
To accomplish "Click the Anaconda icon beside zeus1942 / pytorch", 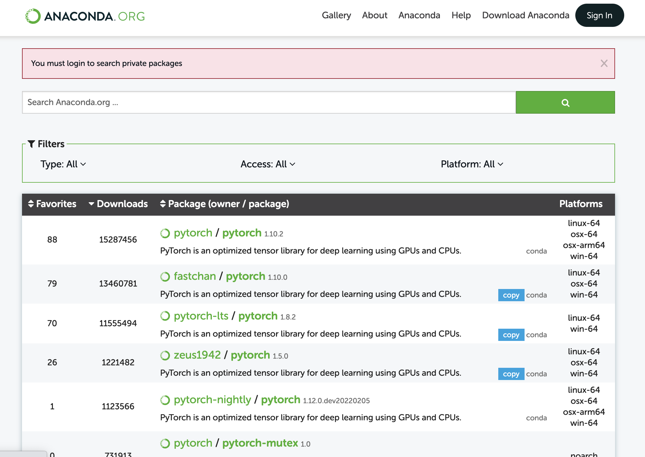I will click(165, 356).
